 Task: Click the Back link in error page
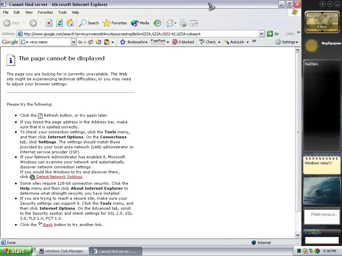(x=48, y=225)
